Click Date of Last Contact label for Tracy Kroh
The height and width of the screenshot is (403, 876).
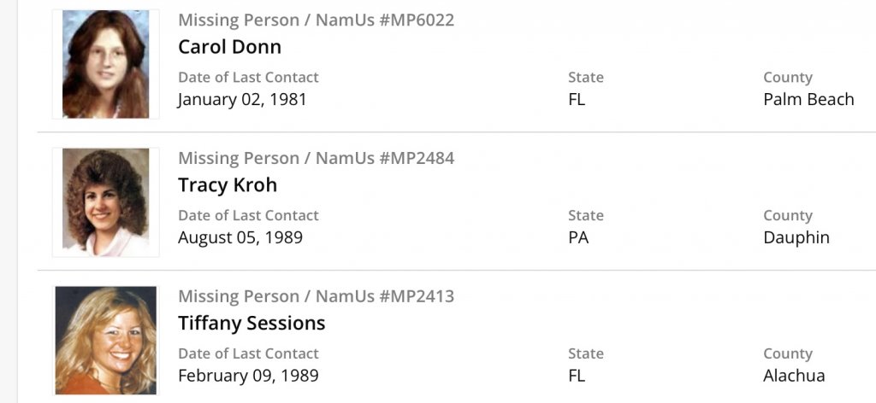(248, 215)
